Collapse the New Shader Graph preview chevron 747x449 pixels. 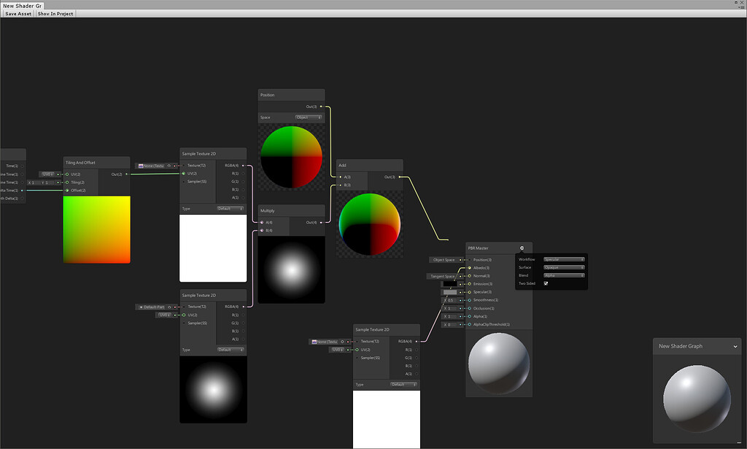point(735,347)
